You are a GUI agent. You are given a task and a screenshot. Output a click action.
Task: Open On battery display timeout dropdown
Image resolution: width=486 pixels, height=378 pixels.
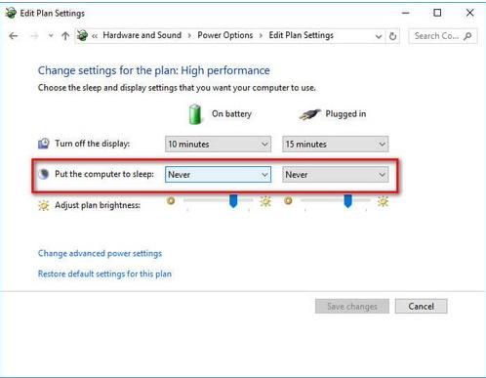coord(218,145)
